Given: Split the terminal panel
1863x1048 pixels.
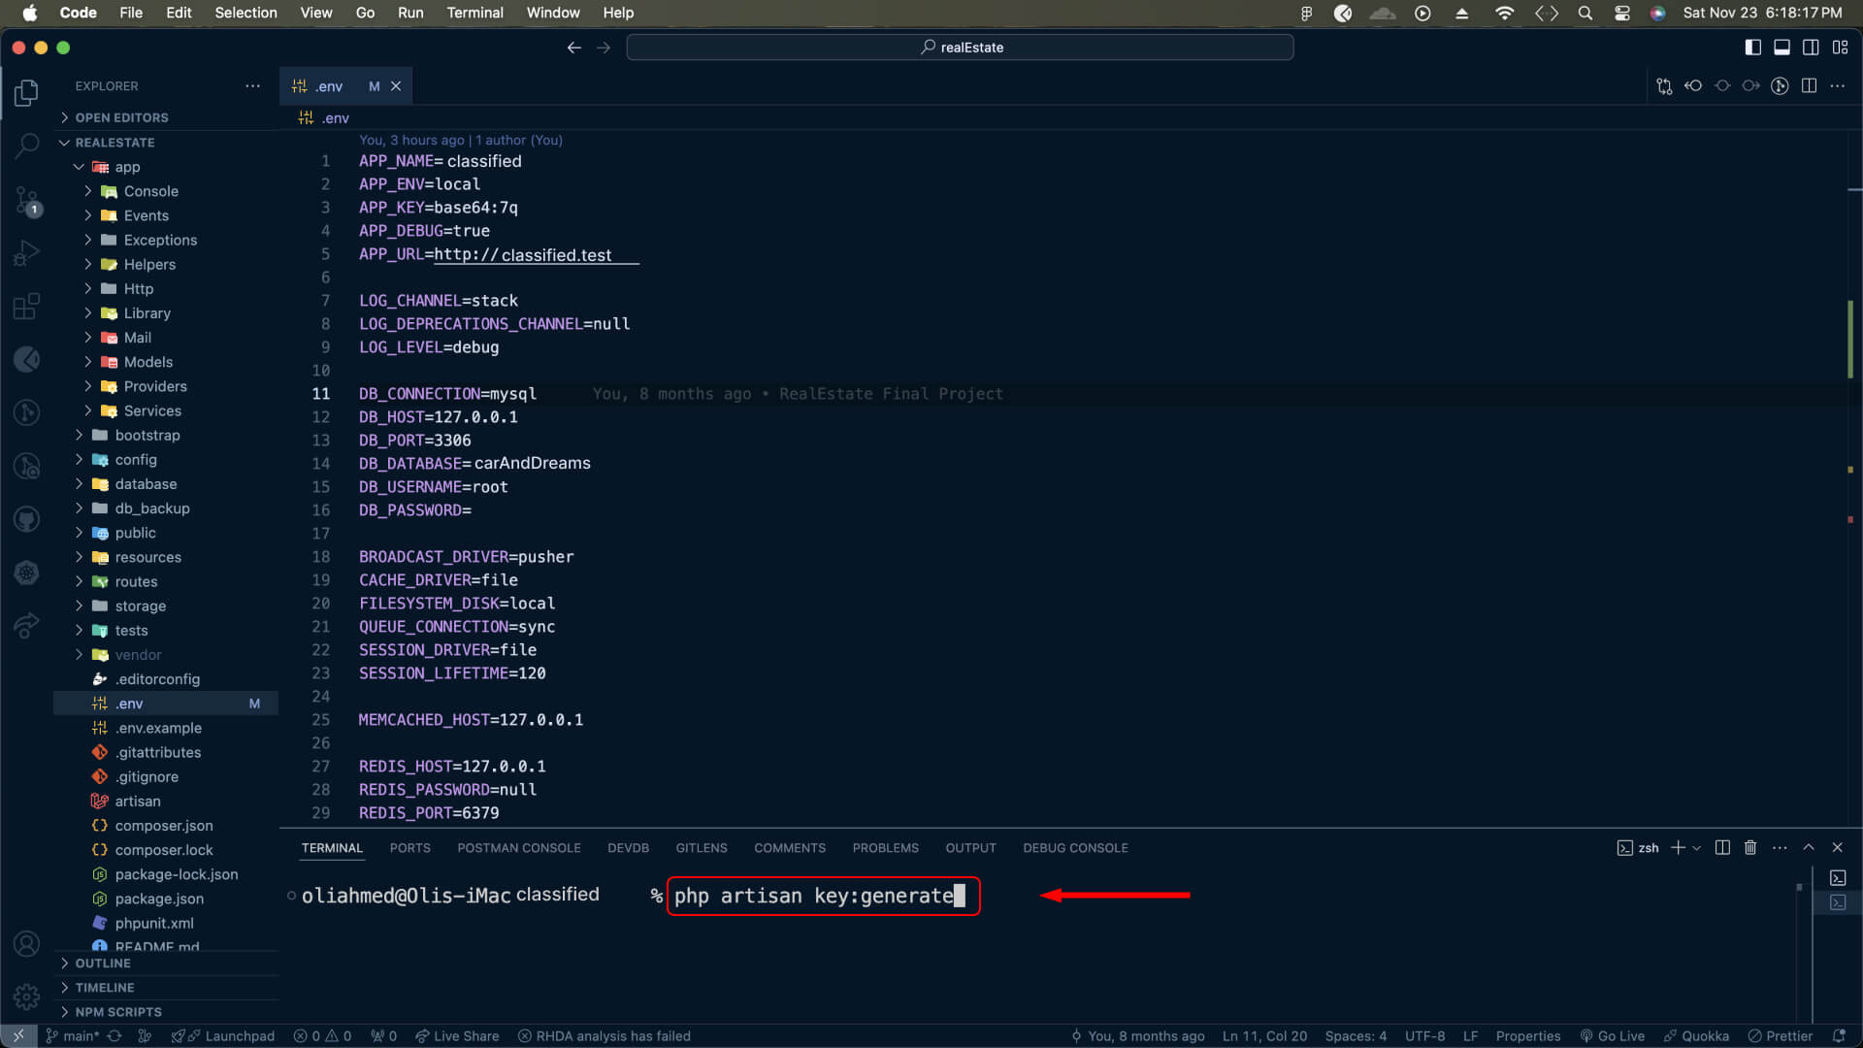Looking at the screenshot, I should pos(1722,847).
